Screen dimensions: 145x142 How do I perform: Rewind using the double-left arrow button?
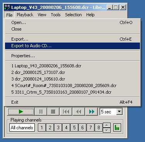click(78, 111)
